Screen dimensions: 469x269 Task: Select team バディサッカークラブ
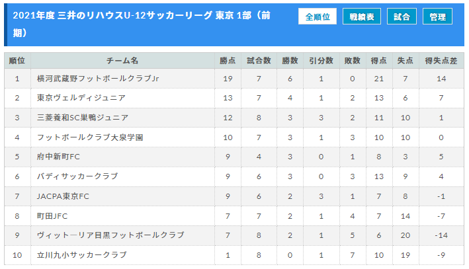[x=77, y=176]
